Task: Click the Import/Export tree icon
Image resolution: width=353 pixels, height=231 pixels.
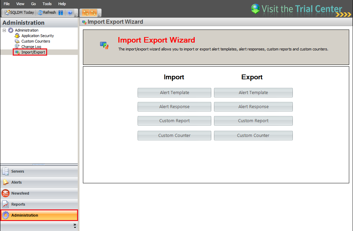Action: pyautogui.click(x=17, y=52)
